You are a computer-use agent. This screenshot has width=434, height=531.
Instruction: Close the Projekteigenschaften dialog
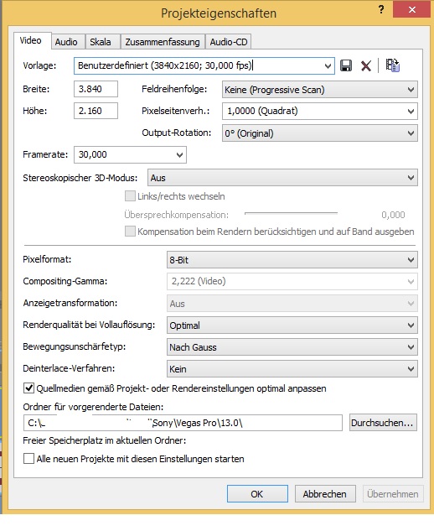412,9
